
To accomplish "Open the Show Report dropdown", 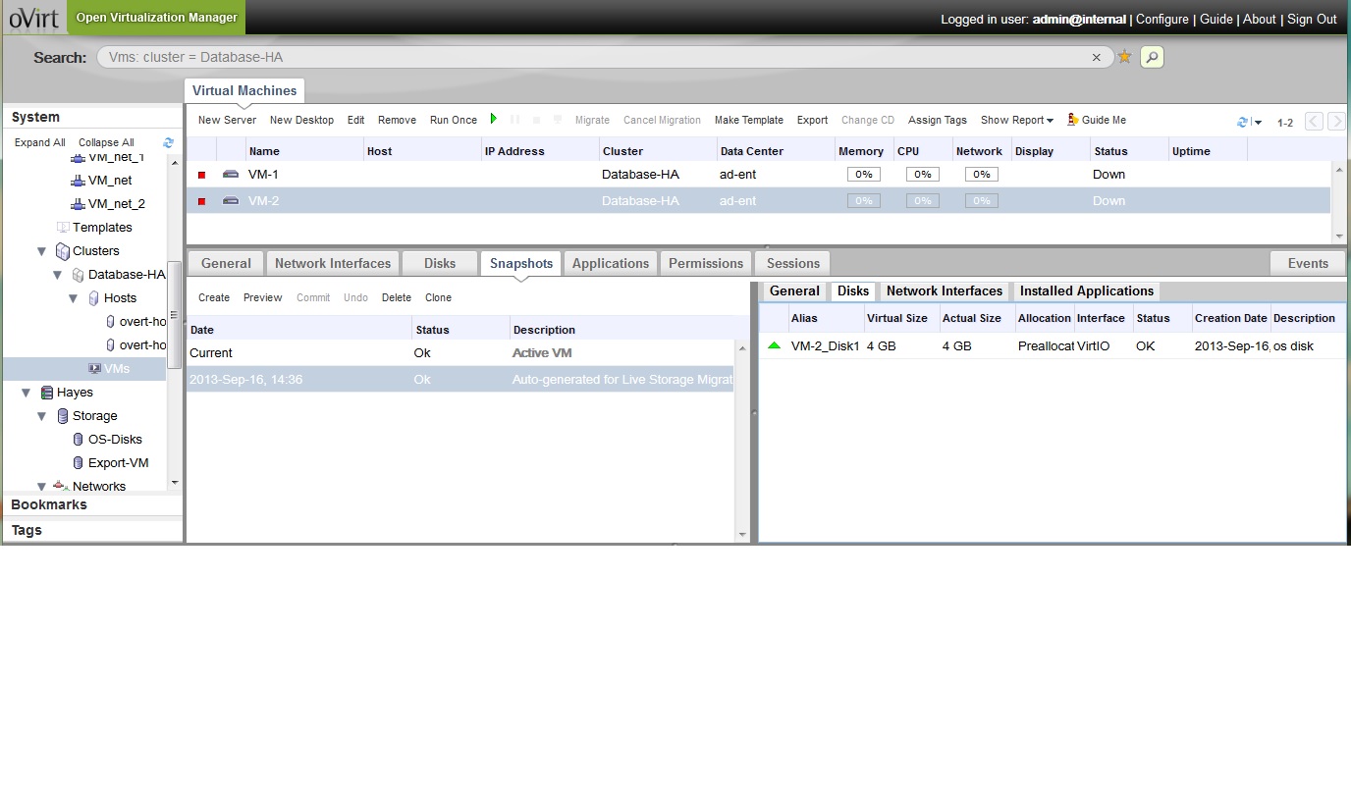I will click(x=1016, y=120).
